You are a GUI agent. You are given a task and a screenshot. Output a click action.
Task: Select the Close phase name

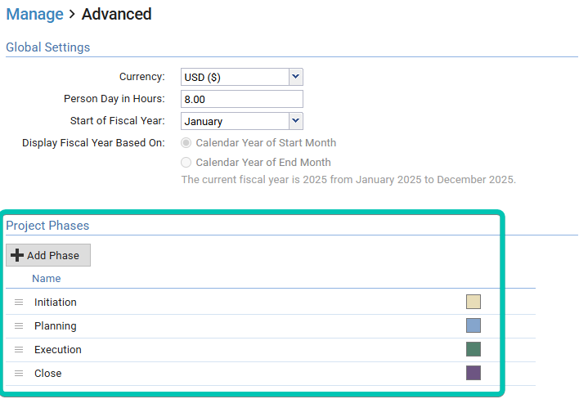48,374
